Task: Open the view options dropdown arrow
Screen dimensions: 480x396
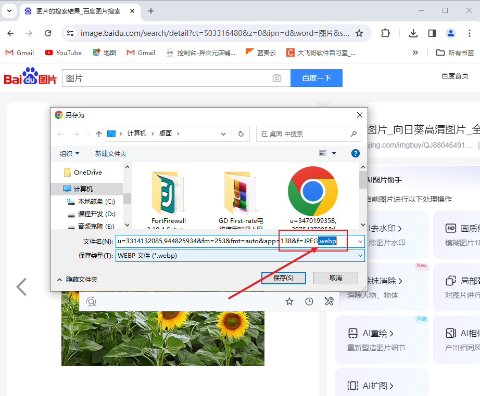Action: point(334,153)
